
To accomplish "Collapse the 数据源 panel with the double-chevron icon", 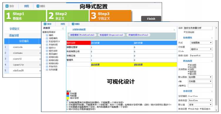I will coord(63,28).
